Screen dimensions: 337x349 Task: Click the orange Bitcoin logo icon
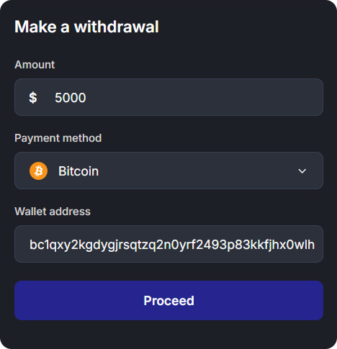[38, 171]
